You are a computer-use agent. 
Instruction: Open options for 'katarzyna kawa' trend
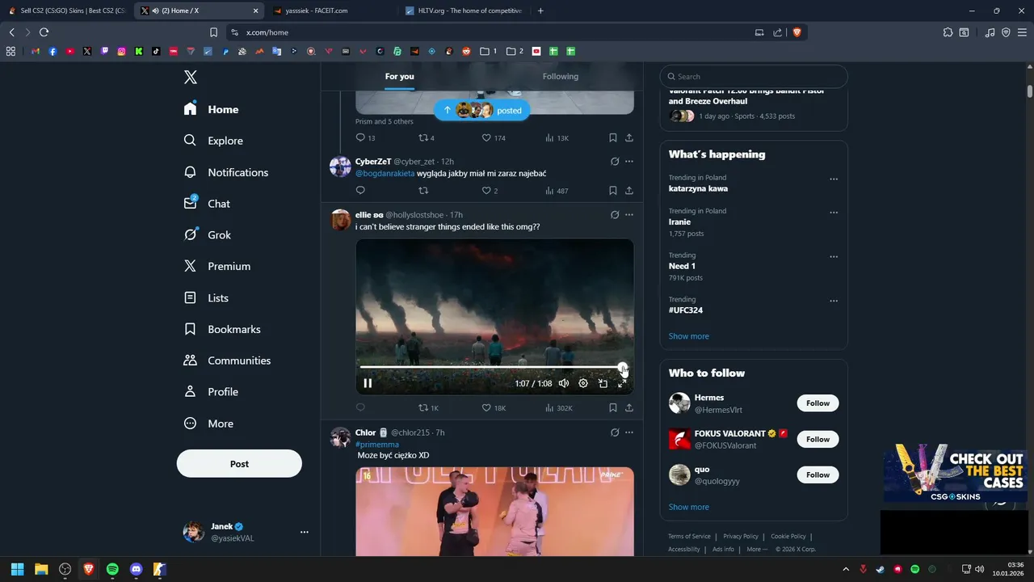pos(834,179)
